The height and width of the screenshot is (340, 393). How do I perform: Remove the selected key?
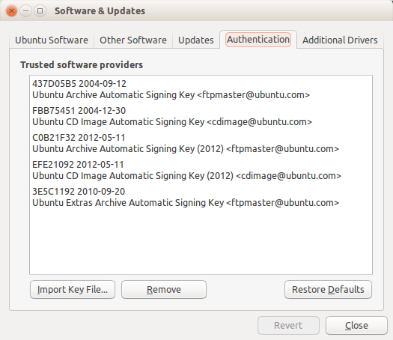tap(164, 289)
